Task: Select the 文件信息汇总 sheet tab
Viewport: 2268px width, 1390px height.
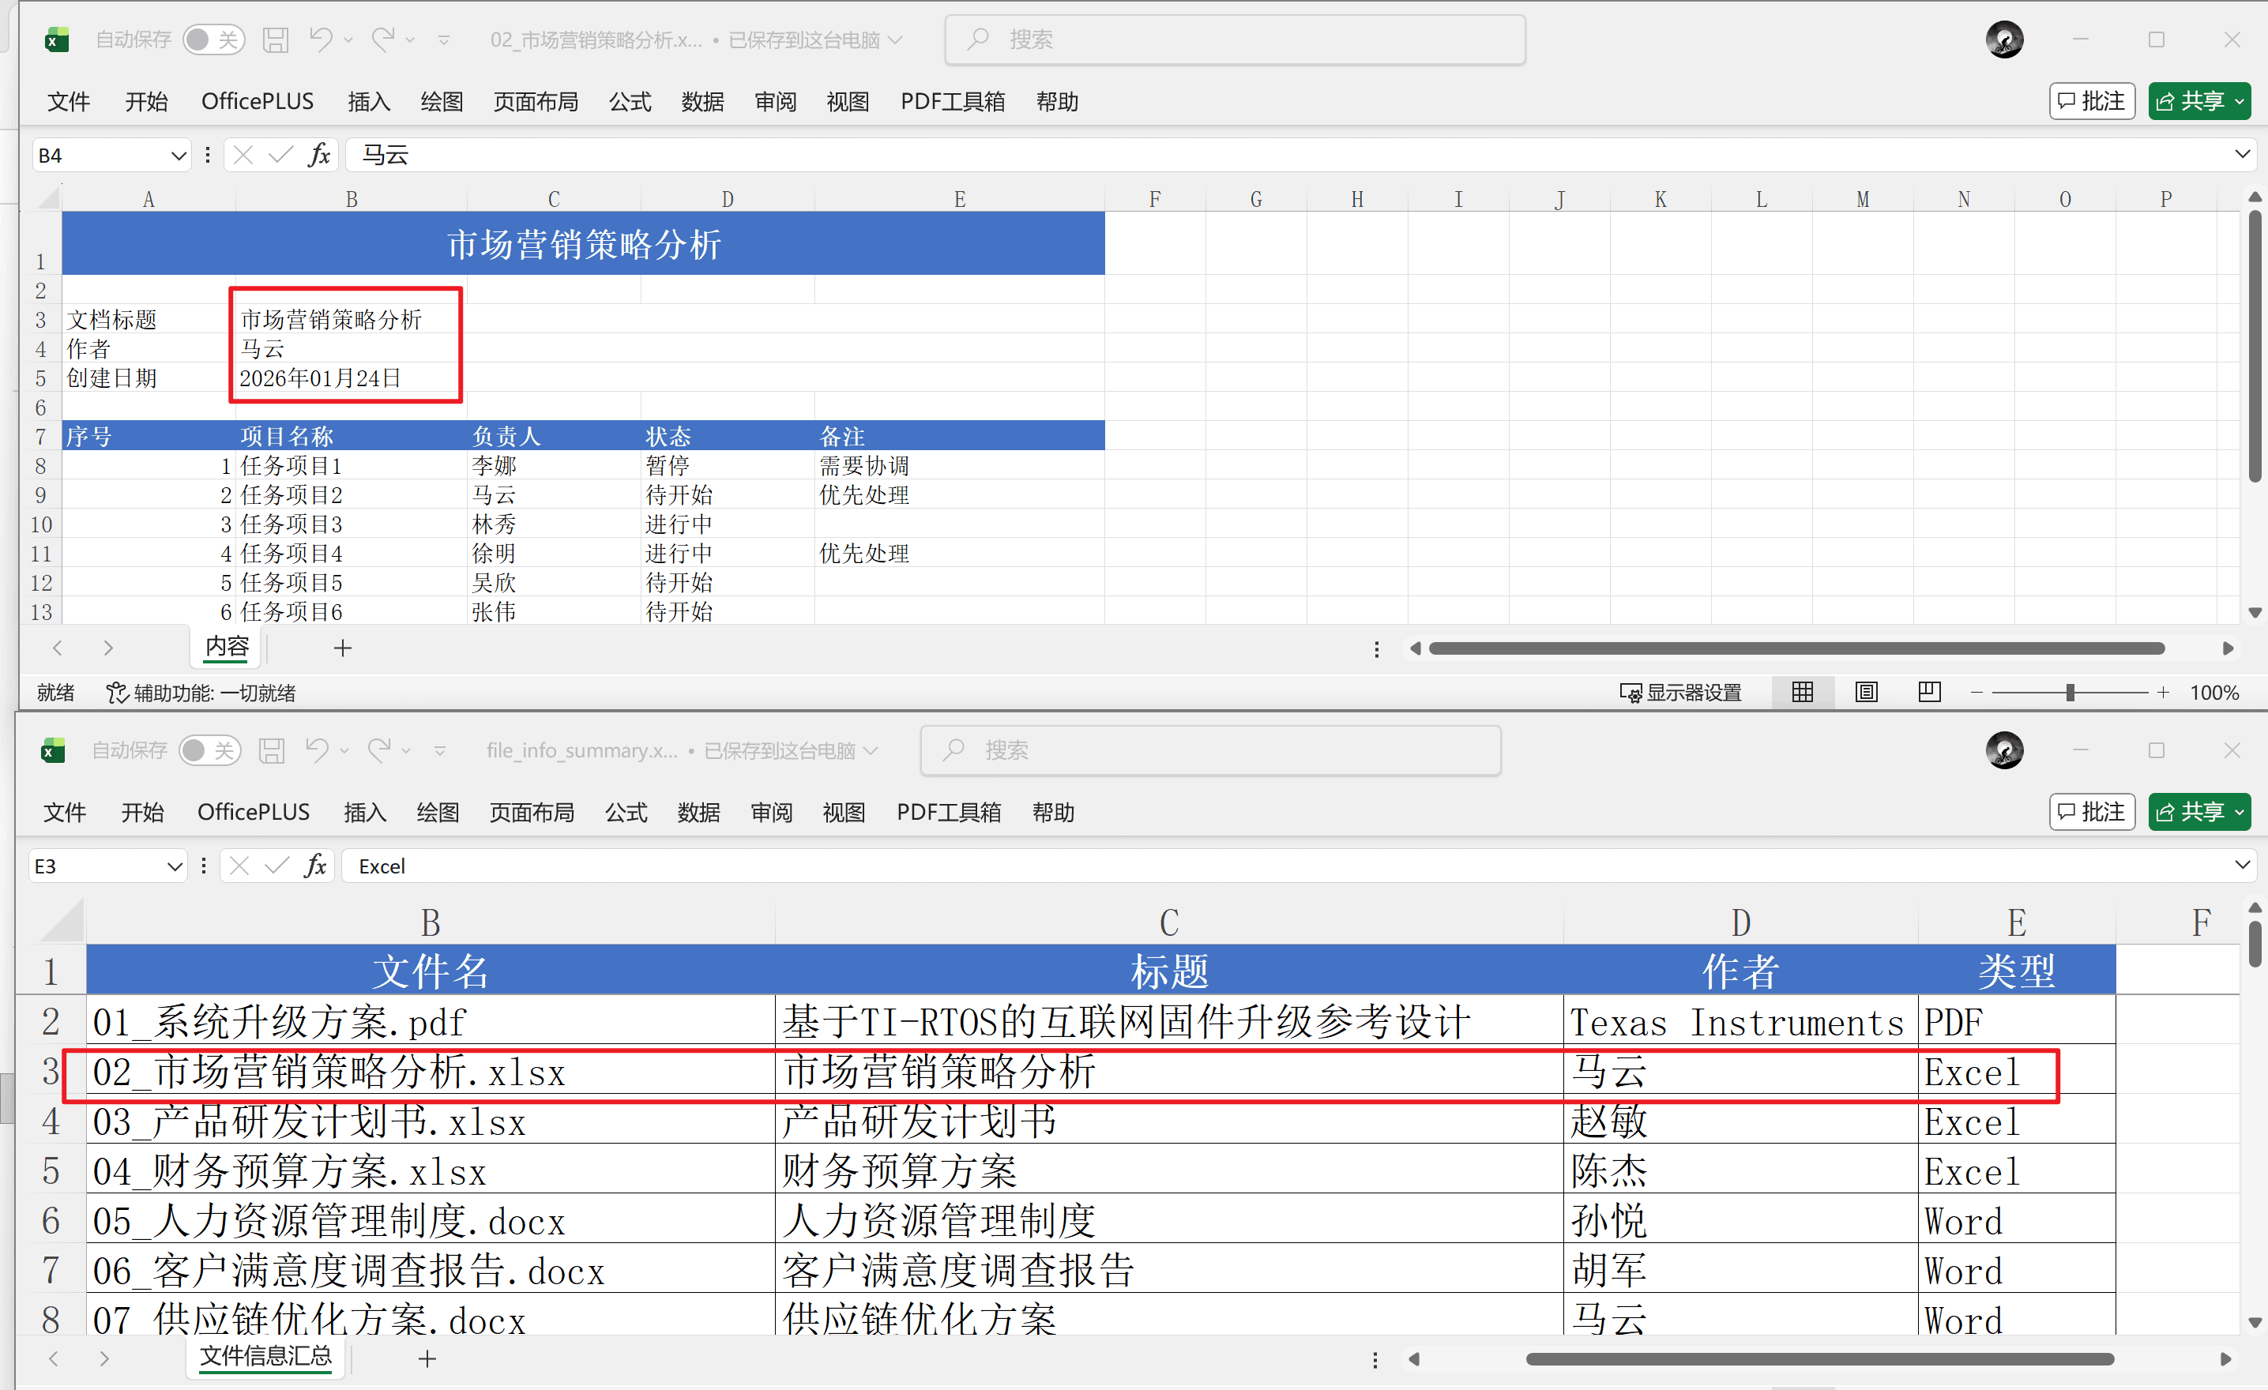Action: (265, 1357)
